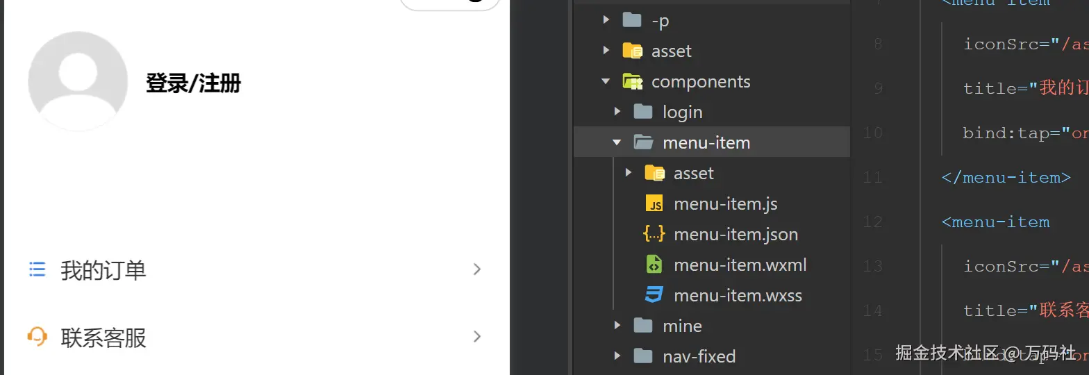This screenshot has height=375, width=1089.
Task: Click the gray default avatar image
Action: click(78, 81)
